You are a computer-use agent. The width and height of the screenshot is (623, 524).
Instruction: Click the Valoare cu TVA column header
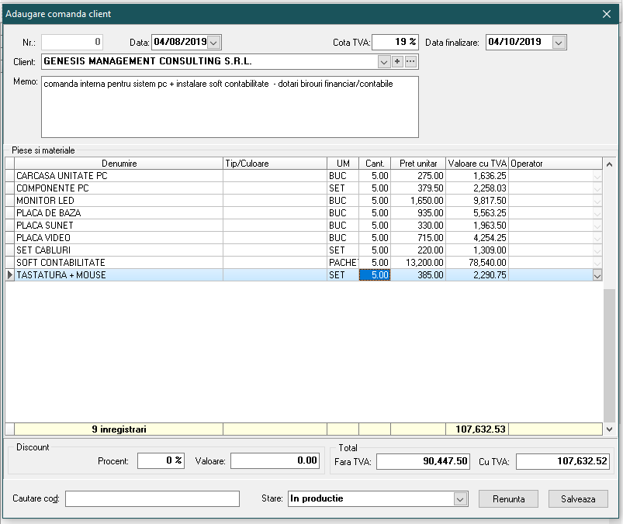coord(477,164)
